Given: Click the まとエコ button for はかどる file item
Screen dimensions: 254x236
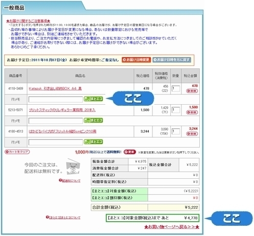Looking at the screenshot, I should [x=93, y=141].
